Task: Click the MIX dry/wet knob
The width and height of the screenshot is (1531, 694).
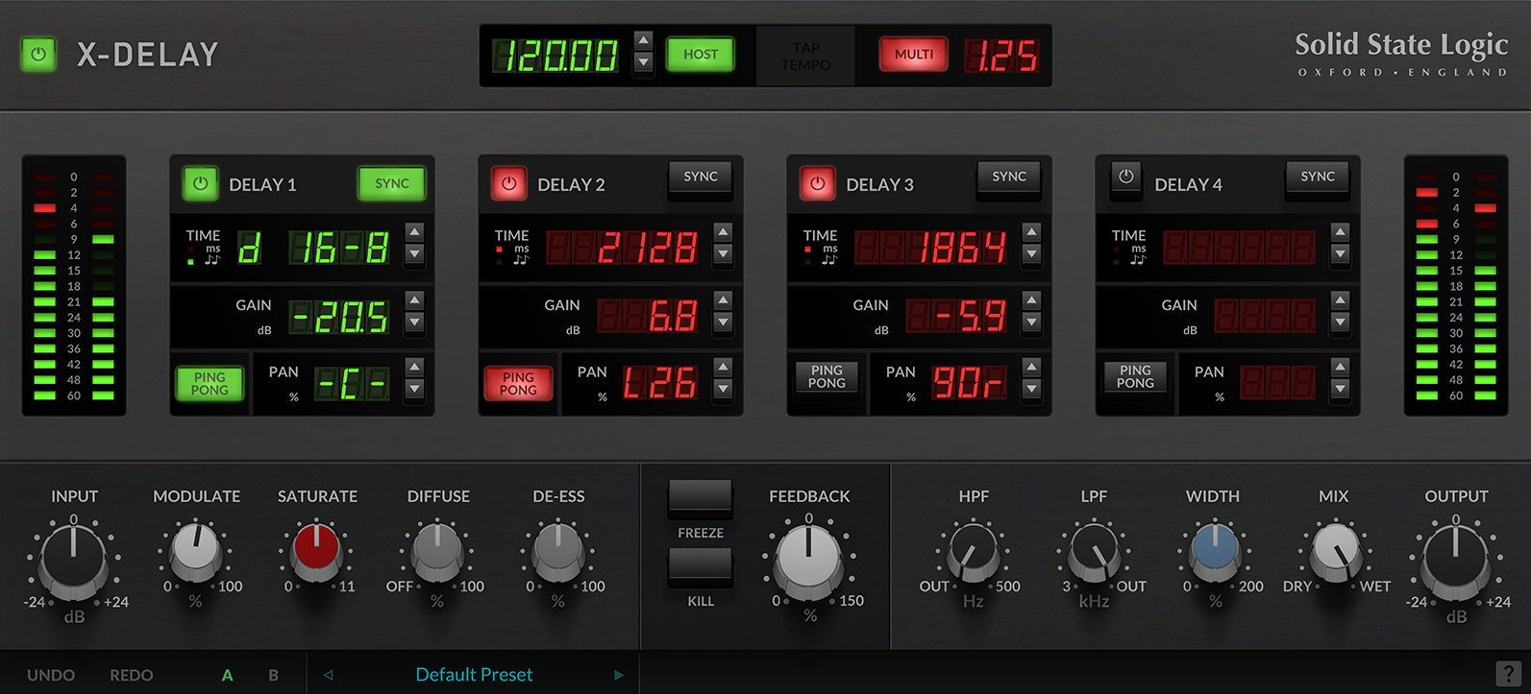Action: coord(1335,552)
